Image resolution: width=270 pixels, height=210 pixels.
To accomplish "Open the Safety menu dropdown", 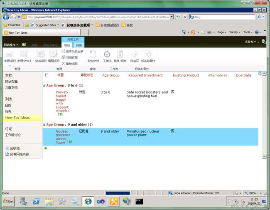I will (x=235, y=32).
